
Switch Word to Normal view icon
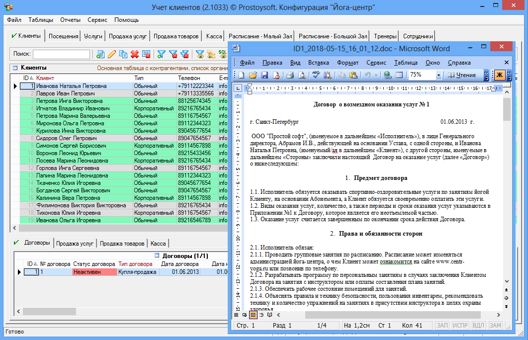point(236,315)
